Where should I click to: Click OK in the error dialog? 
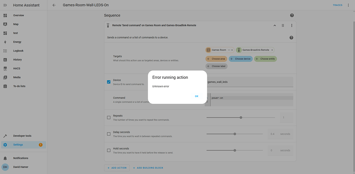[197, 96]
